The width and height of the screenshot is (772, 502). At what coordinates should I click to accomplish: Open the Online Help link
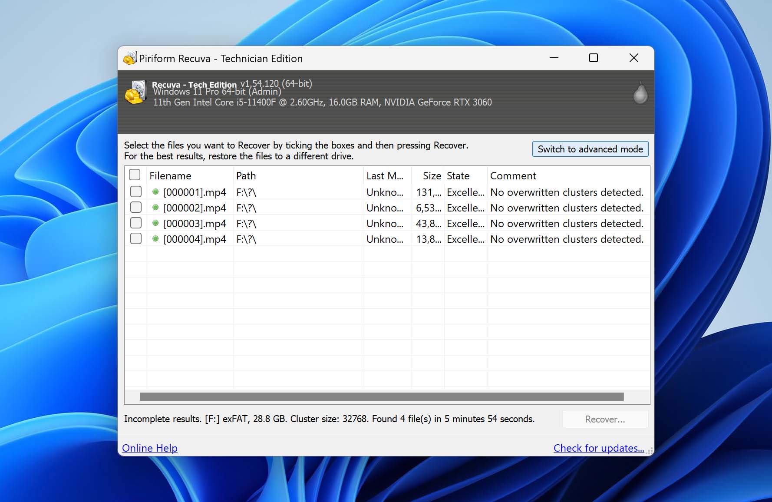[x=150, y=448]
